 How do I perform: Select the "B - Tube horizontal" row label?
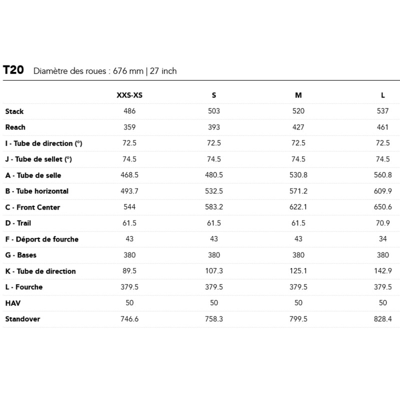pyautogui.click(x=37, y=191)
